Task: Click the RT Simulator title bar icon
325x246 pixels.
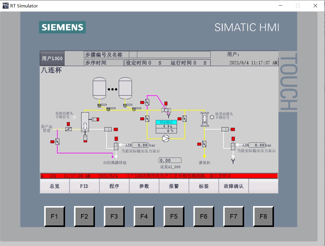Action: click(6, 6)
